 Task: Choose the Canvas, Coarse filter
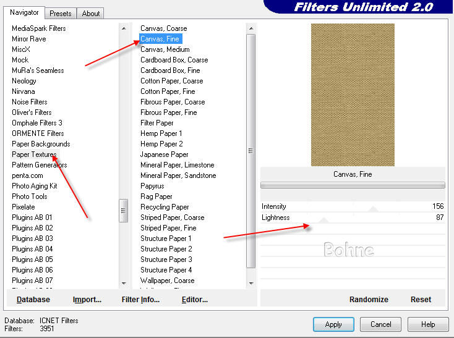pyautogui.click(x=163, y=28)
